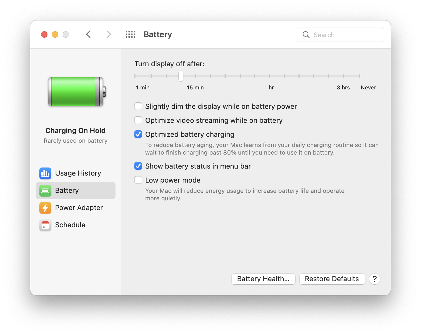Go forward with the right chevron
Screen dimensions: 421x335
(108, 34)
